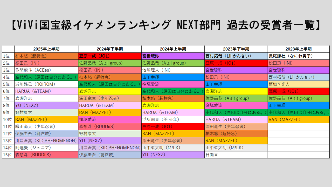The image size is (332, 187).
Task: Click 山中柔太朗（M!LK）in 2023年下半期 column
Action: 236,148
